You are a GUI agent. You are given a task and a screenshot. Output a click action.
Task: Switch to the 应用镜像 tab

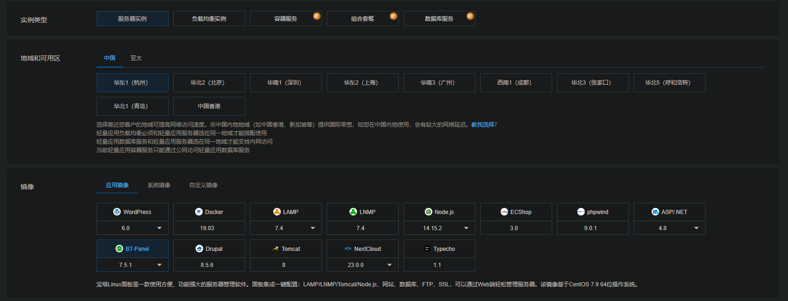point(117,185)
